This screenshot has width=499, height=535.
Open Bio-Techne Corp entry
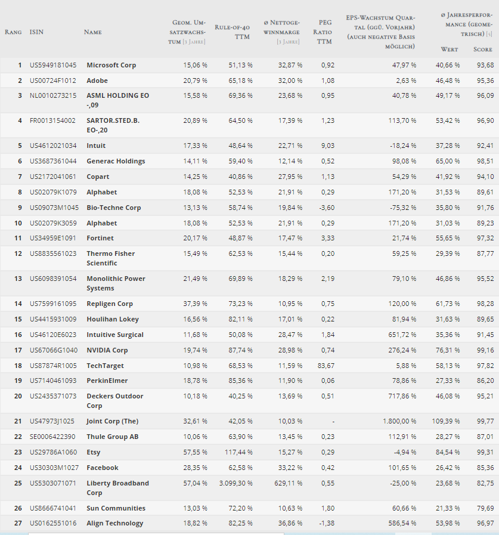tap(114, 208)
